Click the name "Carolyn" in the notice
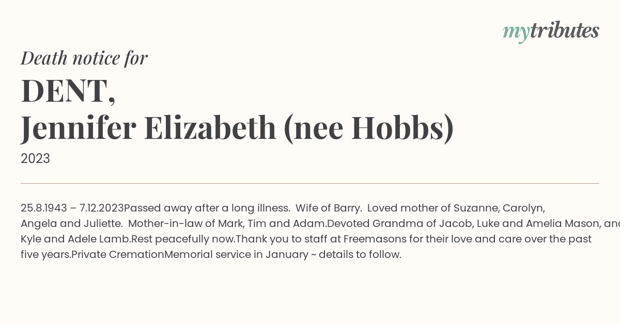Image resolution: width=620 pixels, height=325 pixels. click(523, 208)
